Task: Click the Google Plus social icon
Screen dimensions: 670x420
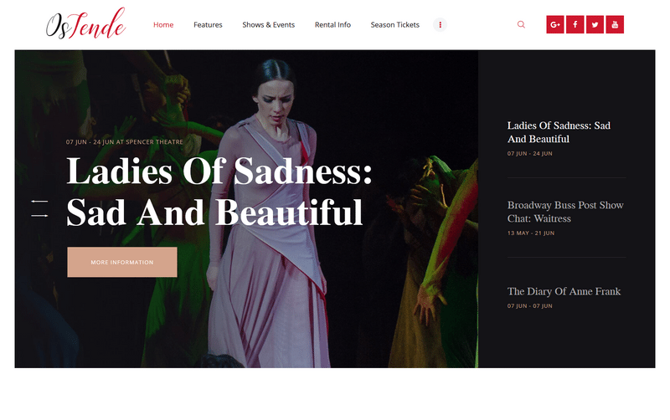Action: coord(555,24)
